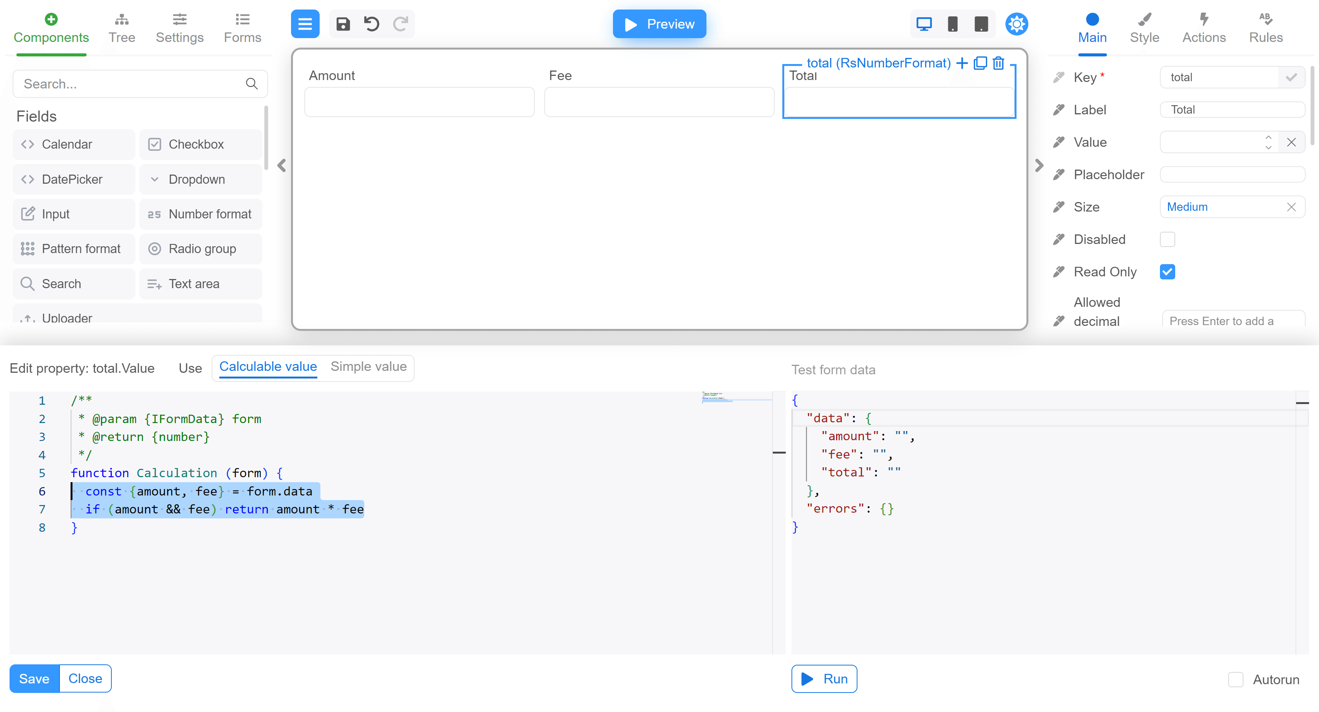The image size is (1319, 712).
Task: Click the undo arrow icon
Action: [371, 24]
